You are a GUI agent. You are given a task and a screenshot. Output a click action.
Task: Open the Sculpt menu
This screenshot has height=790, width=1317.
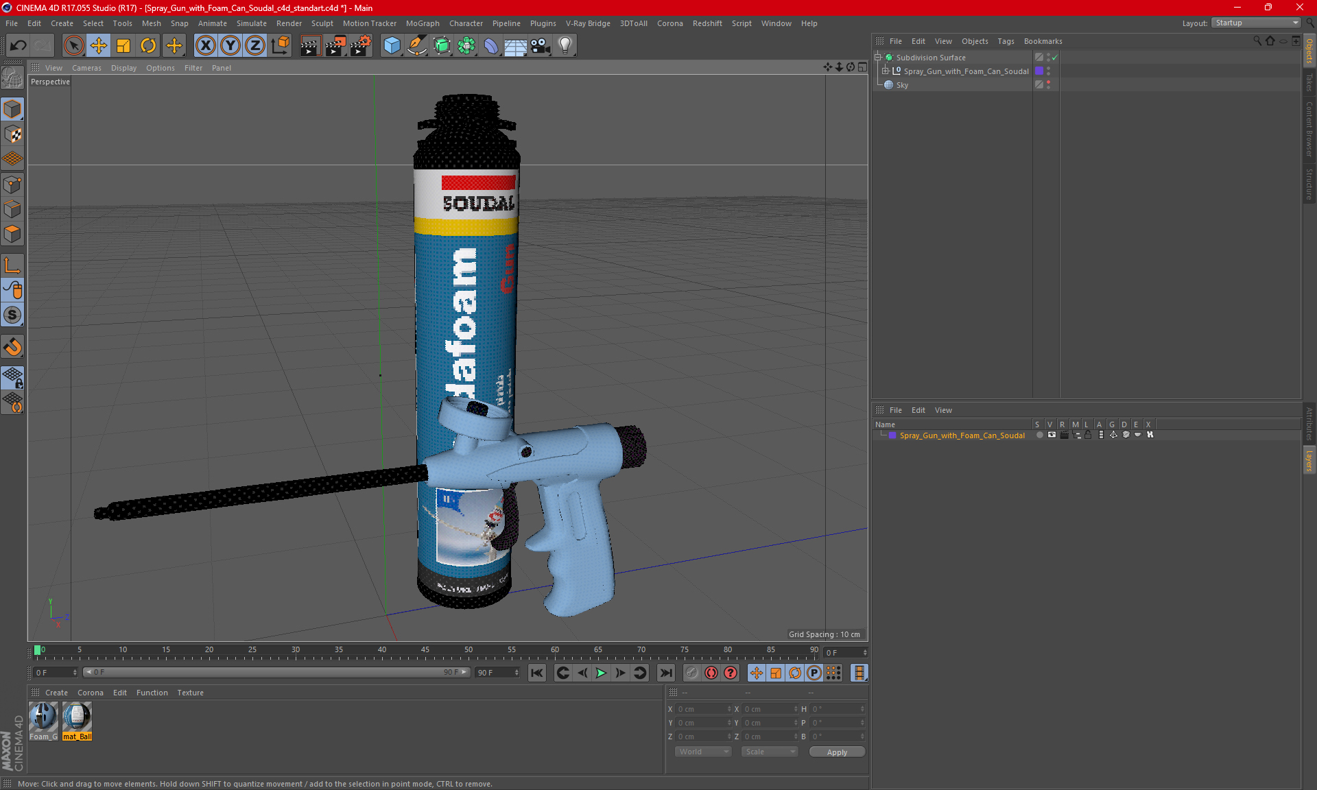[322, 23]
